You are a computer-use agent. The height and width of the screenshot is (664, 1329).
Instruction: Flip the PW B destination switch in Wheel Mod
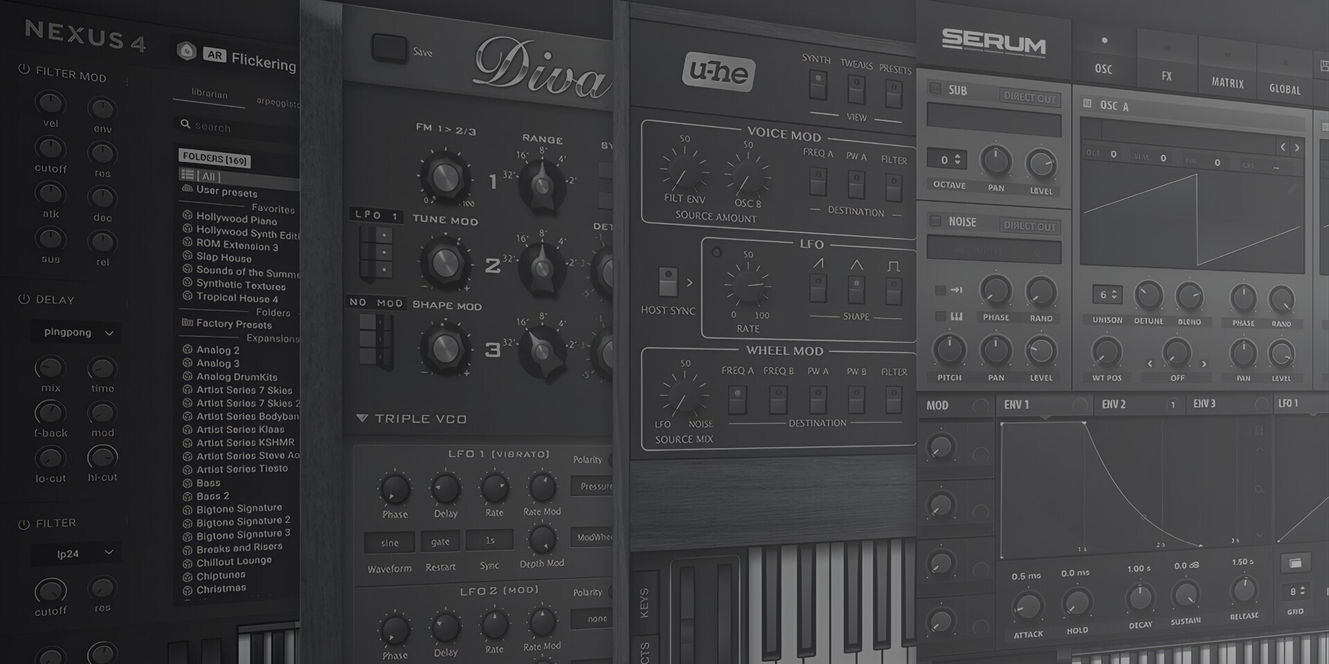tap(856, 400)
